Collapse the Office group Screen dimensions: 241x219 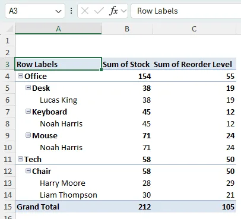click(x=20, y=76)
